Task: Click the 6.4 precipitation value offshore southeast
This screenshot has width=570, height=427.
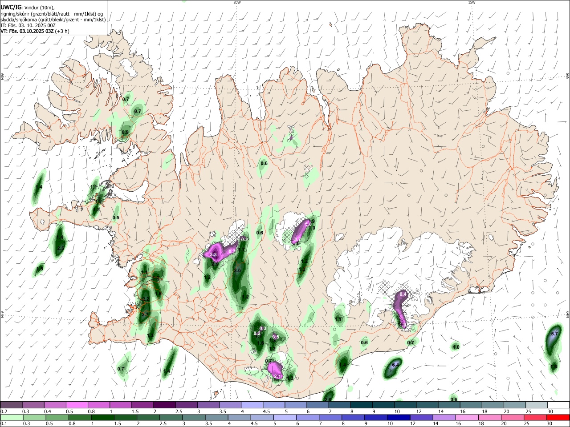Action: pos(395,365)
